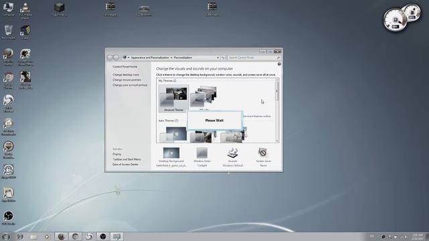
Task: Select the round download-arrow desktop shortcut
Action: [8, 150]
